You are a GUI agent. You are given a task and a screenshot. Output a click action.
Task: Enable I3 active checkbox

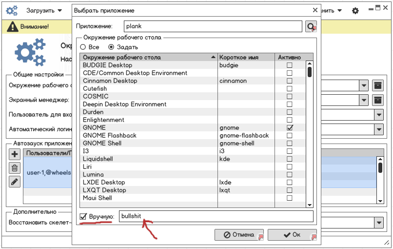click(290, 151)
